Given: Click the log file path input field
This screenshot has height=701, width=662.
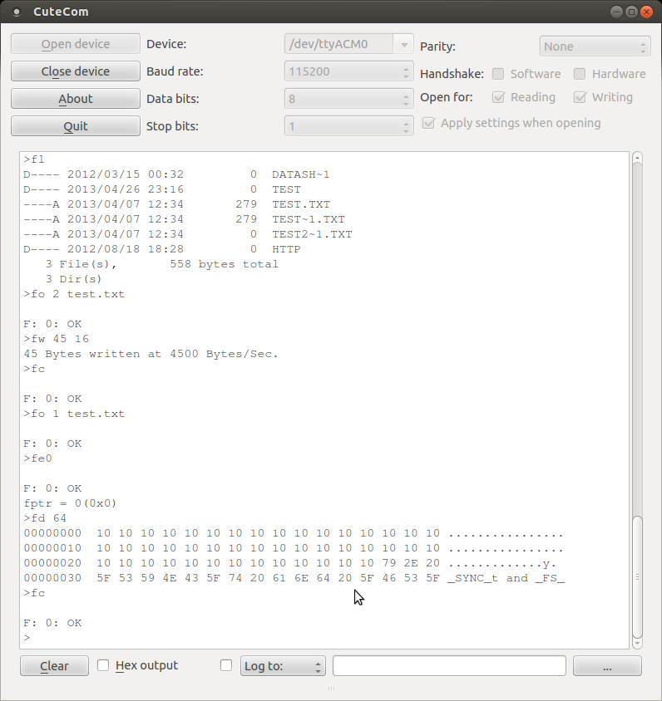Looking at the screenshot, I should point(449,666).
